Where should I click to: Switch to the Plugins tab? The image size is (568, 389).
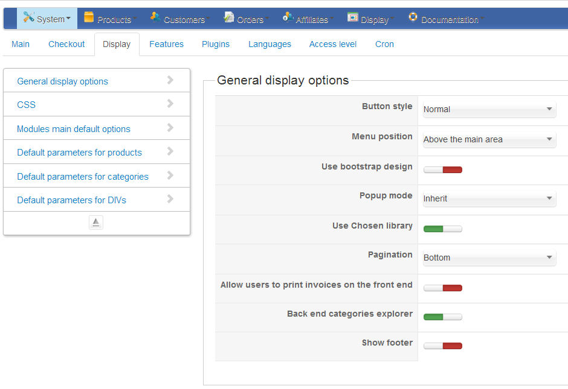coord(216,44)
